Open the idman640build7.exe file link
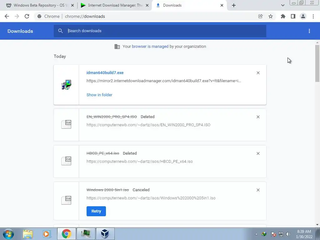The image size is (320, 240). pos(105,72)
